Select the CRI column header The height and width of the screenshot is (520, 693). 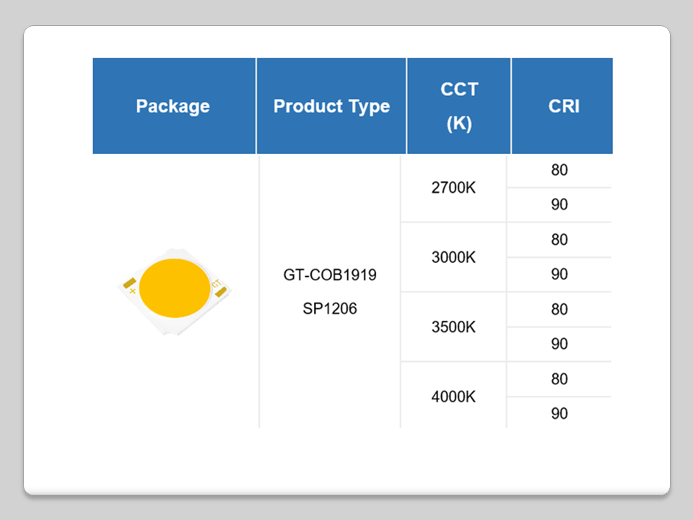click(564, 106)
